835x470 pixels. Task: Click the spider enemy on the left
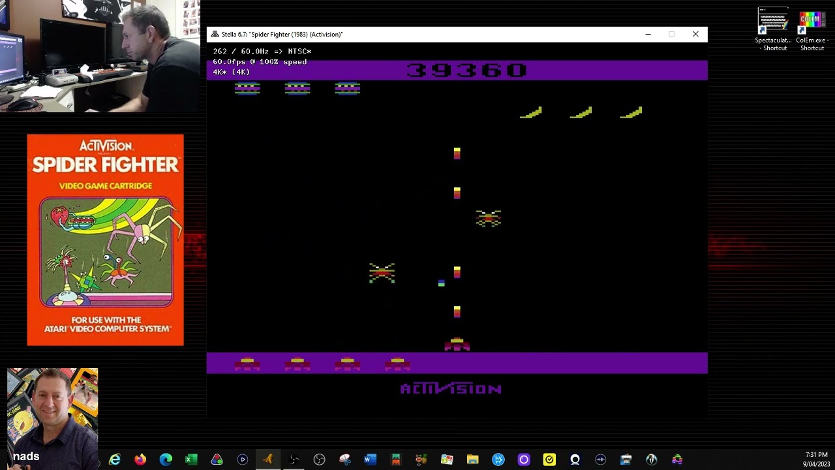pos(382,273)
